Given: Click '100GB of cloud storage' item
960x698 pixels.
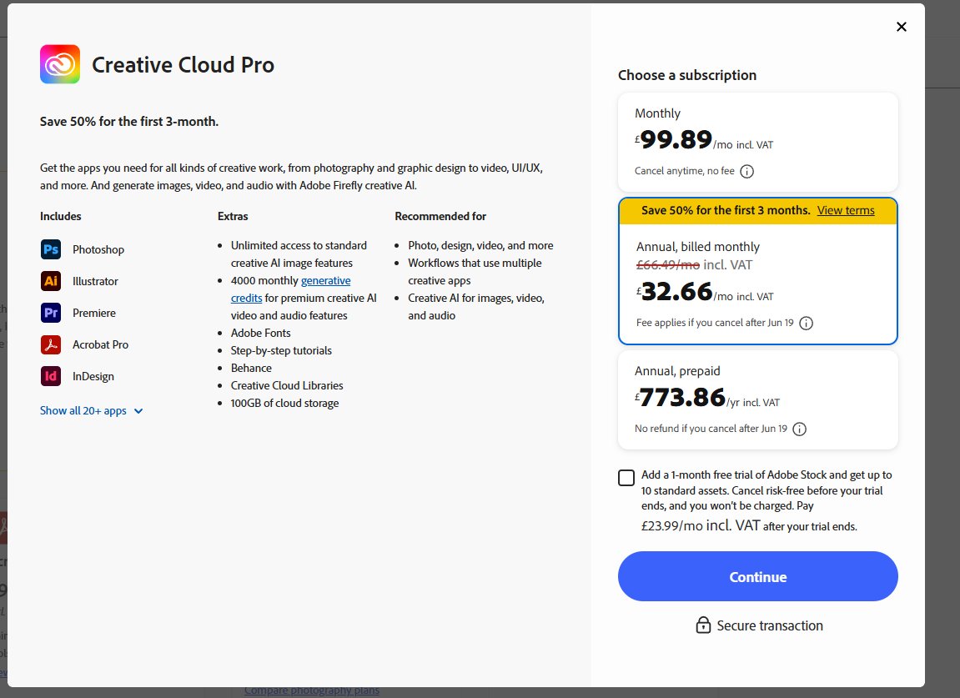Looking at the screenshot, I should (x=284, y=403).
